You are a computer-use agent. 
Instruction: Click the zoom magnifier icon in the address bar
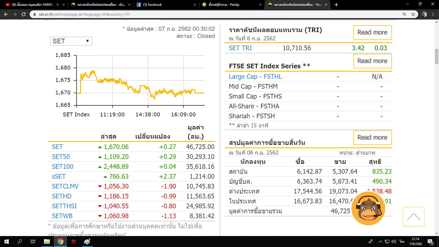404,14
